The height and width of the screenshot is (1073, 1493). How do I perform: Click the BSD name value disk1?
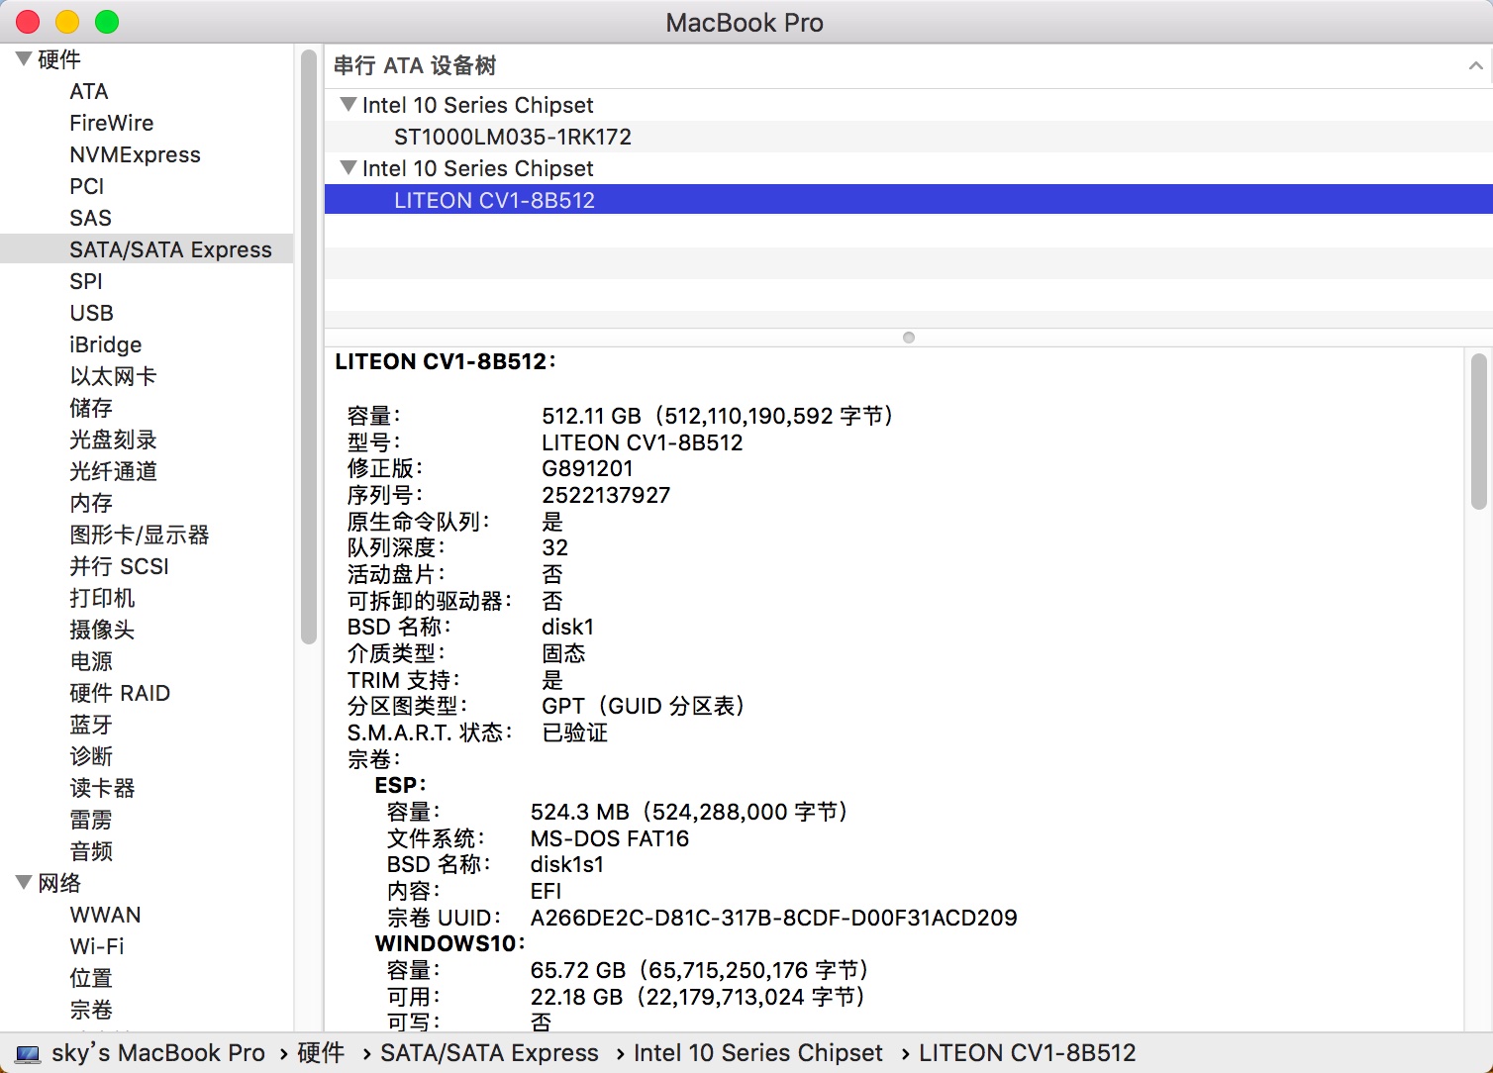[x=567, y=627]
